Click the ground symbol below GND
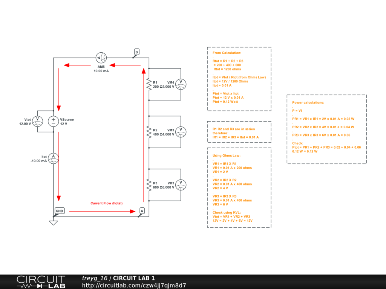The height and width of the screenshot is (289, 386). tap(54, 222)
